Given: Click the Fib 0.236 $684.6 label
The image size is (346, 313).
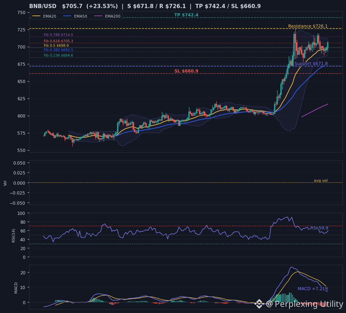Looking at the screenshot, I should pyautogui.click(x=58, y=56).
